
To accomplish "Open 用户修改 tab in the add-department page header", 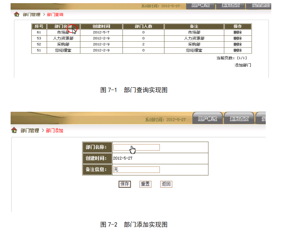I will (x=208, y=118).
